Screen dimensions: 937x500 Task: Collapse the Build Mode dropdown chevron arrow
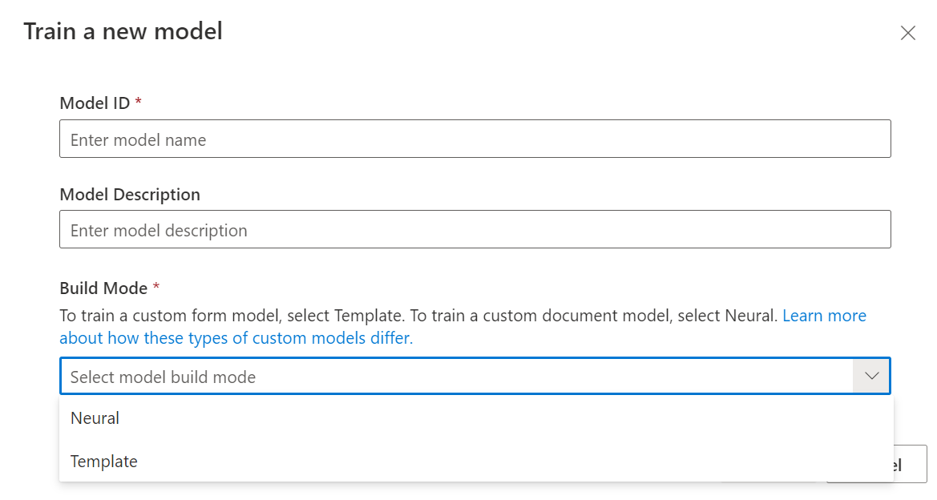871,377
